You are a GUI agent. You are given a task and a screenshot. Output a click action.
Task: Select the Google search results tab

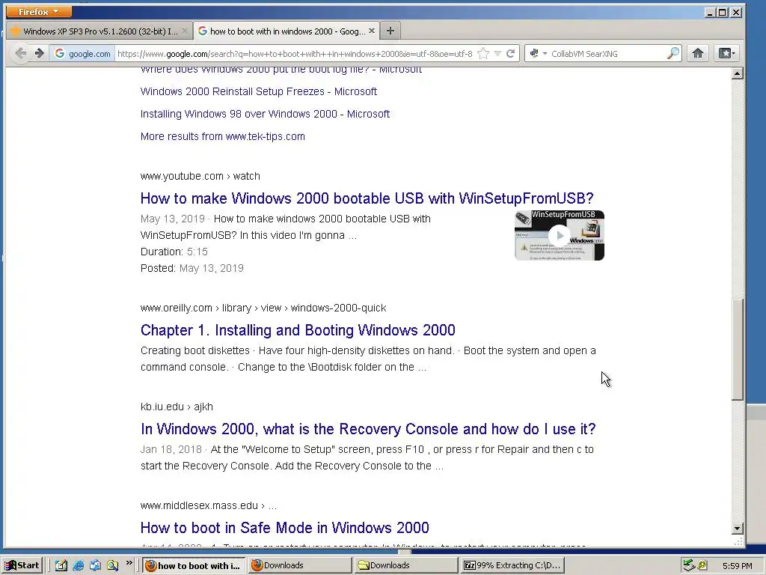pyautogui.click(x=287, y=31)
